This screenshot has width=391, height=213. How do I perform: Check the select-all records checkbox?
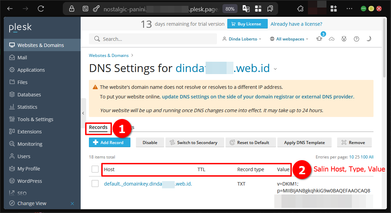(x=95, y=169)
